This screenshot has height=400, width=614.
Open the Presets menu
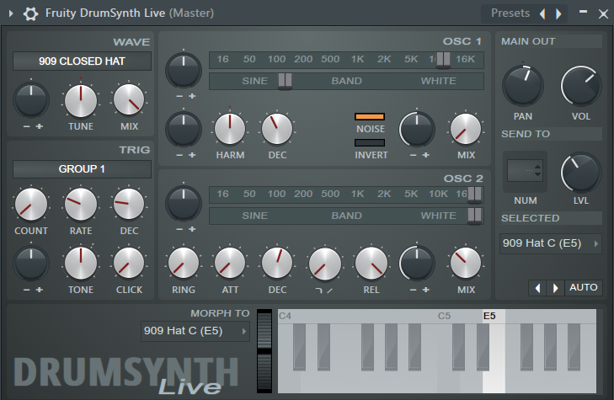(x=510, y=13)
